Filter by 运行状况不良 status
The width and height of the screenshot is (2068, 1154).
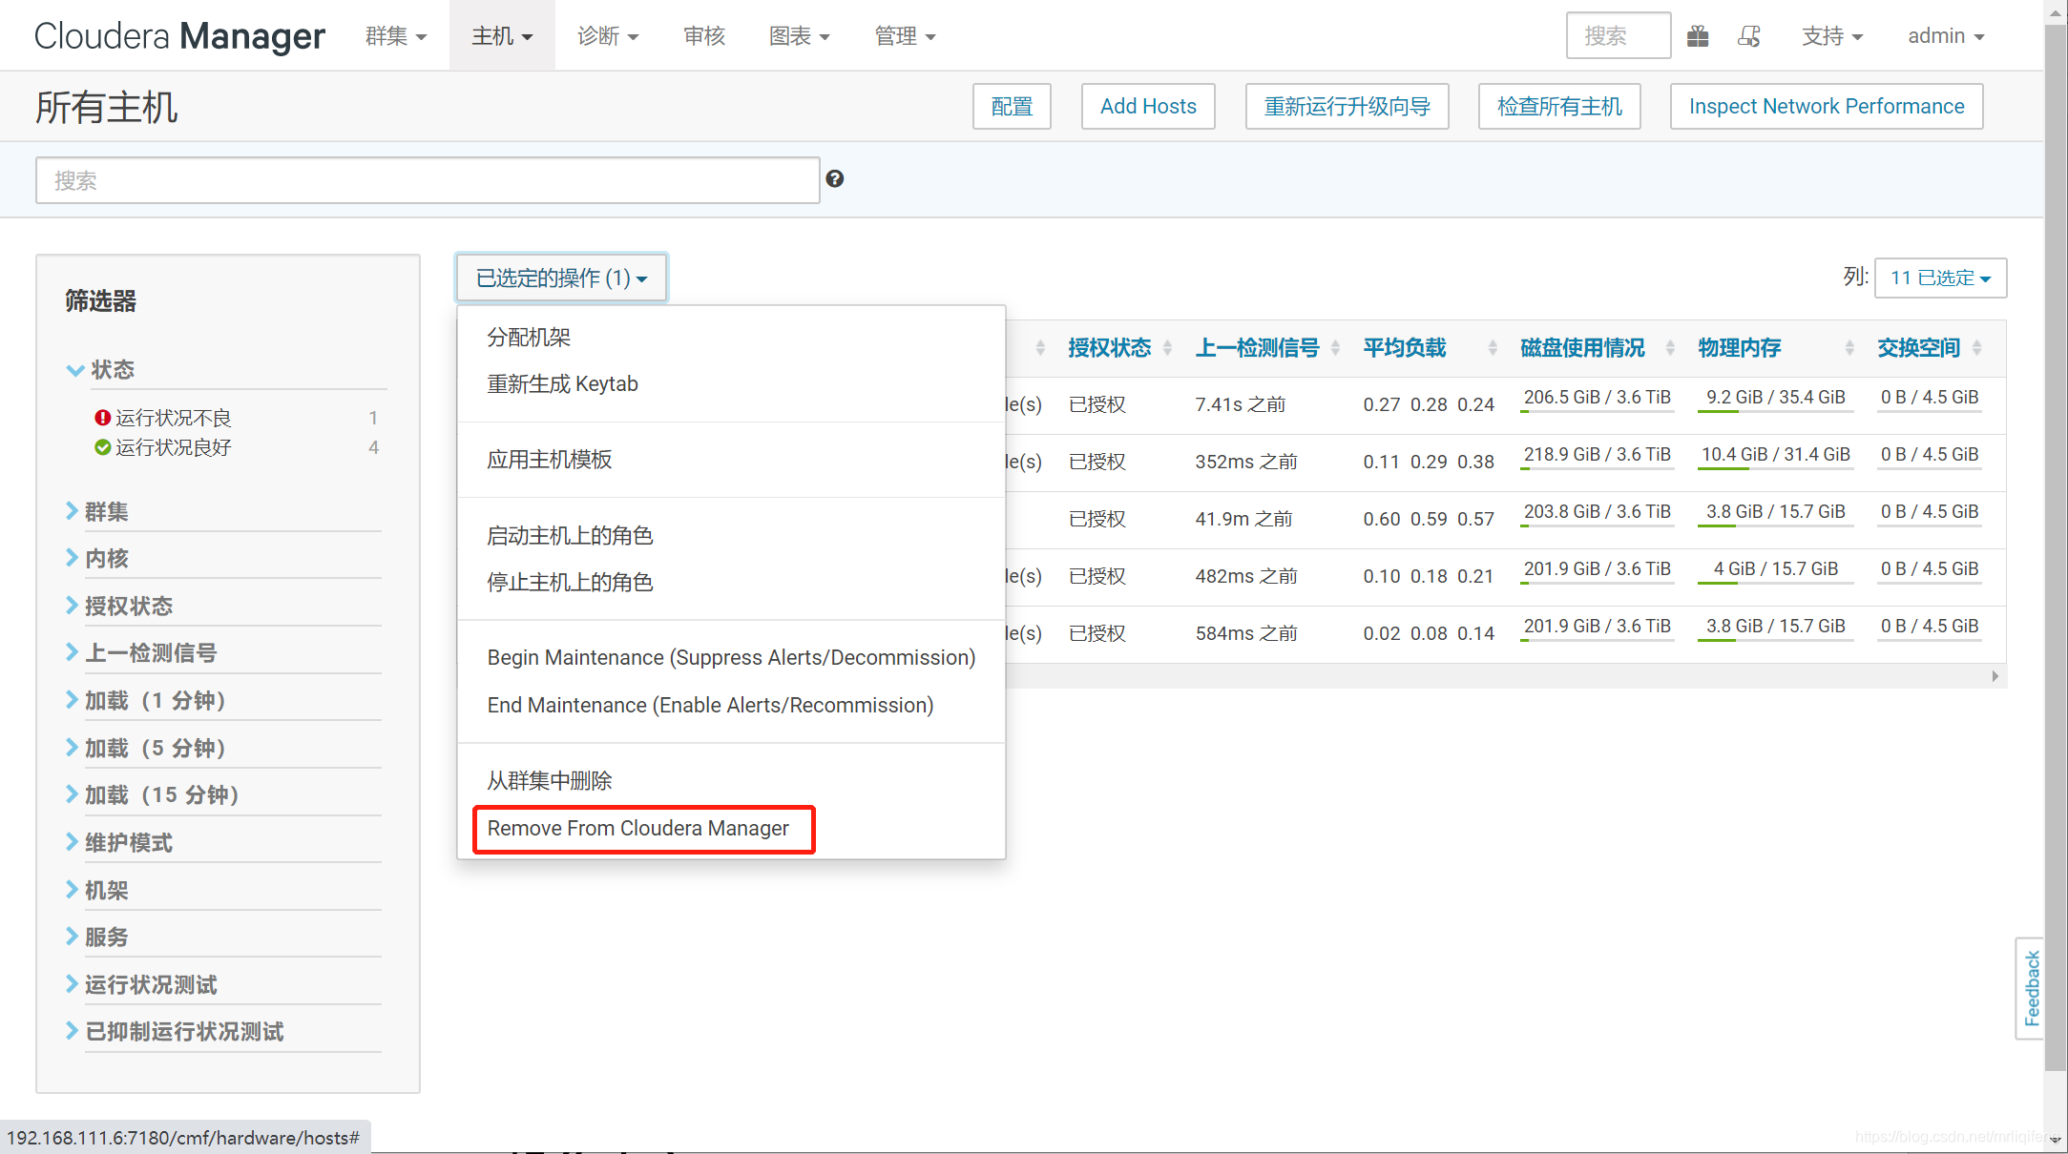click(x=173, y=418)
